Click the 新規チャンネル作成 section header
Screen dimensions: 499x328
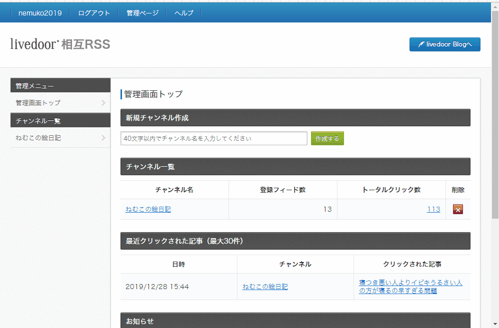(x=295, y=118)
